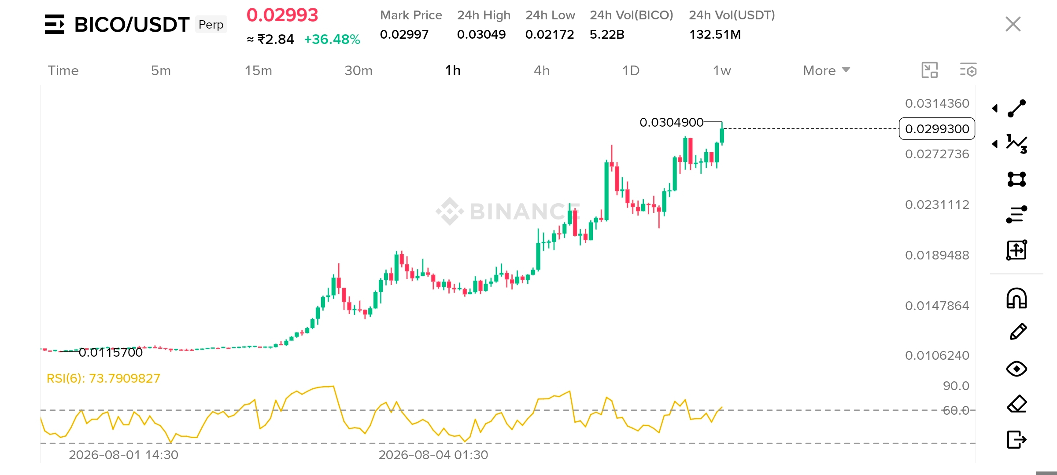This screenshot has width=1057, height=475.
Task: Tap the high marker 0.0304900
Action: point(671,122)
